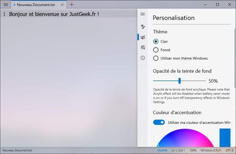Collapse the settings pane hamburger icon

[143, 14]
